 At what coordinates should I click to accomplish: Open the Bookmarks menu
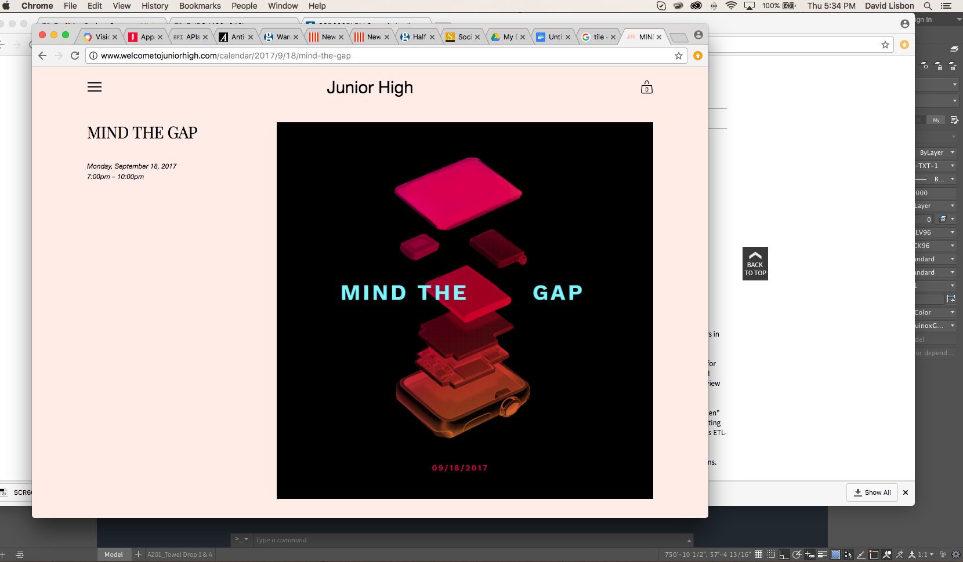[200, 6]
